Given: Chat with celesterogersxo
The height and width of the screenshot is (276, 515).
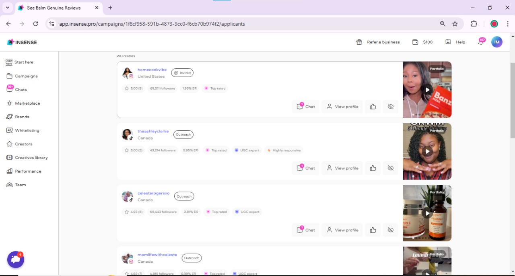Looking at the screenshot, I should [x=306, y=230].
